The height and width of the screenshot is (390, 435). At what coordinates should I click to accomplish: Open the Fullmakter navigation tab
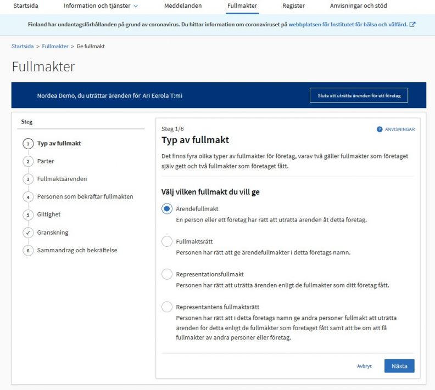click(242, 5)
